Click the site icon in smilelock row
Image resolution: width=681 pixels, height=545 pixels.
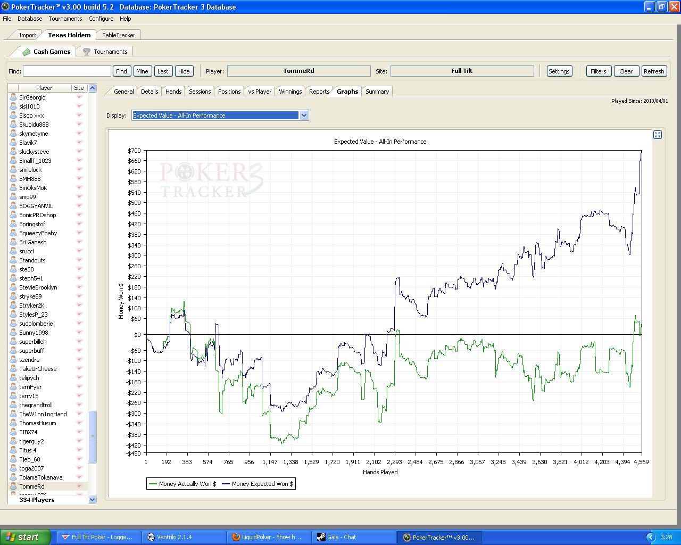point(79,170)
